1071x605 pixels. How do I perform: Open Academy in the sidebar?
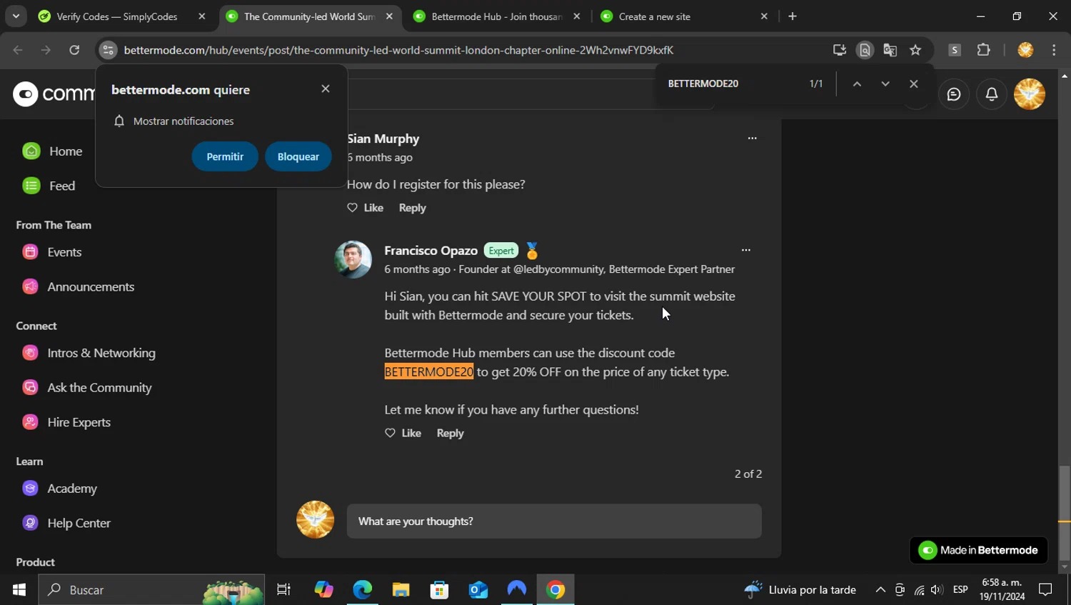coord(59,489)
